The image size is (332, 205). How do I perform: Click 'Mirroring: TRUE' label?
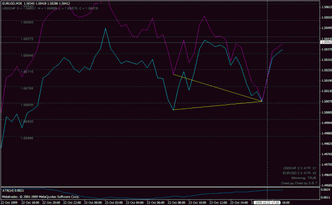[x=304, y=178]
